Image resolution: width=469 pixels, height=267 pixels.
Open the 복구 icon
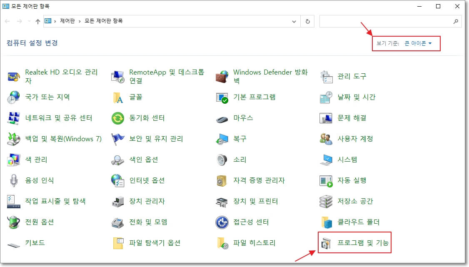point(222,139)
